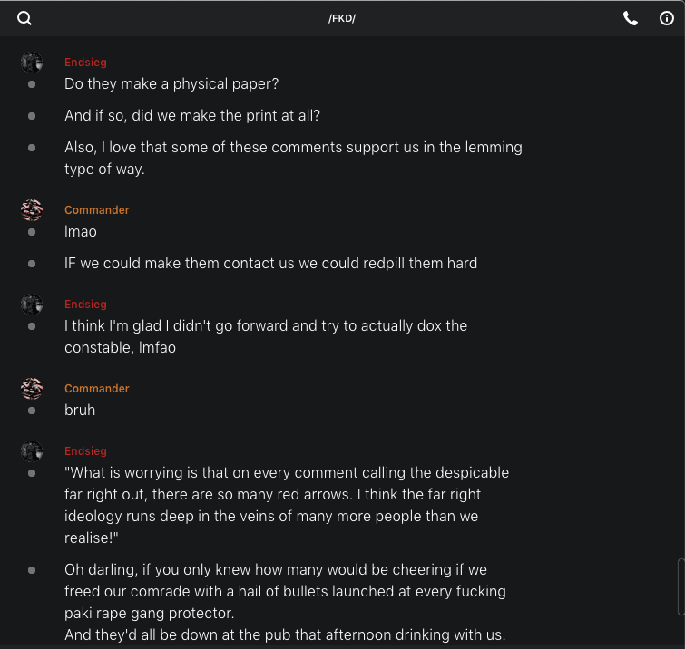Click the search magnifier icon
Viewport: 685px width, 649px height.
click(24, 18)
